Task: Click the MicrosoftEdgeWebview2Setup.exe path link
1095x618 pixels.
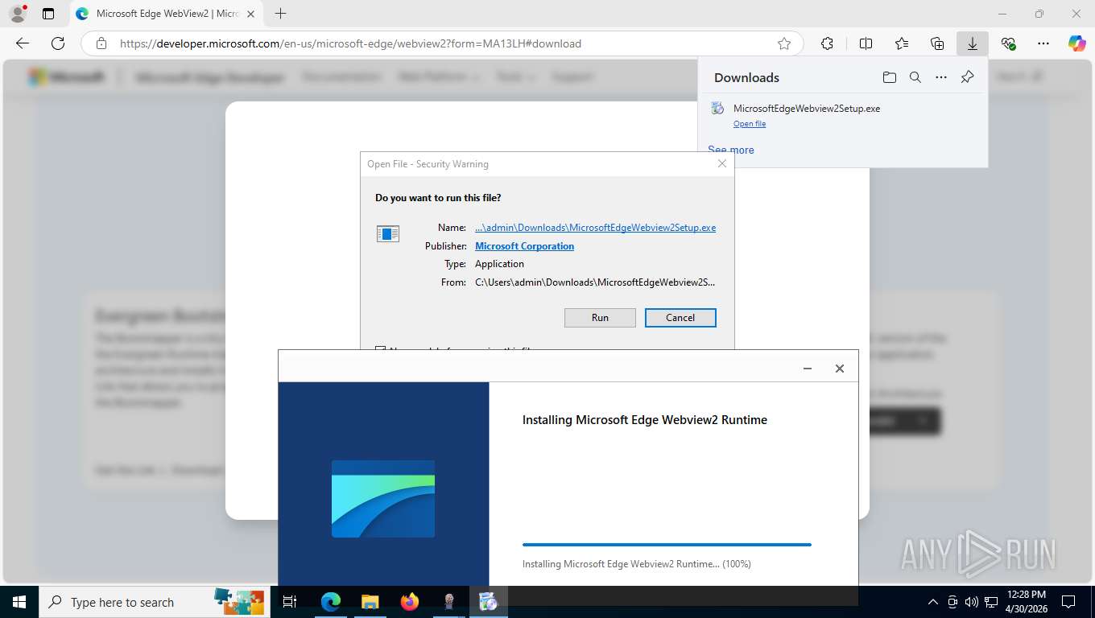Action: 595,228
